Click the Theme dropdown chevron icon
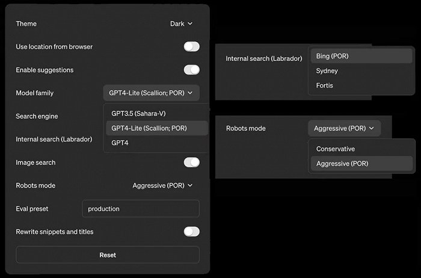 190,24
